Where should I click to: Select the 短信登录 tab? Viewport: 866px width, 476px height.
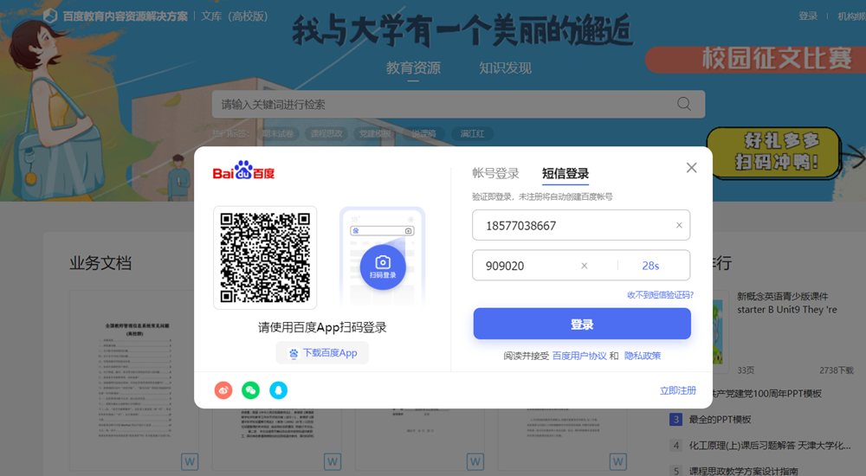pyautogui.click(x=565, y=174)
